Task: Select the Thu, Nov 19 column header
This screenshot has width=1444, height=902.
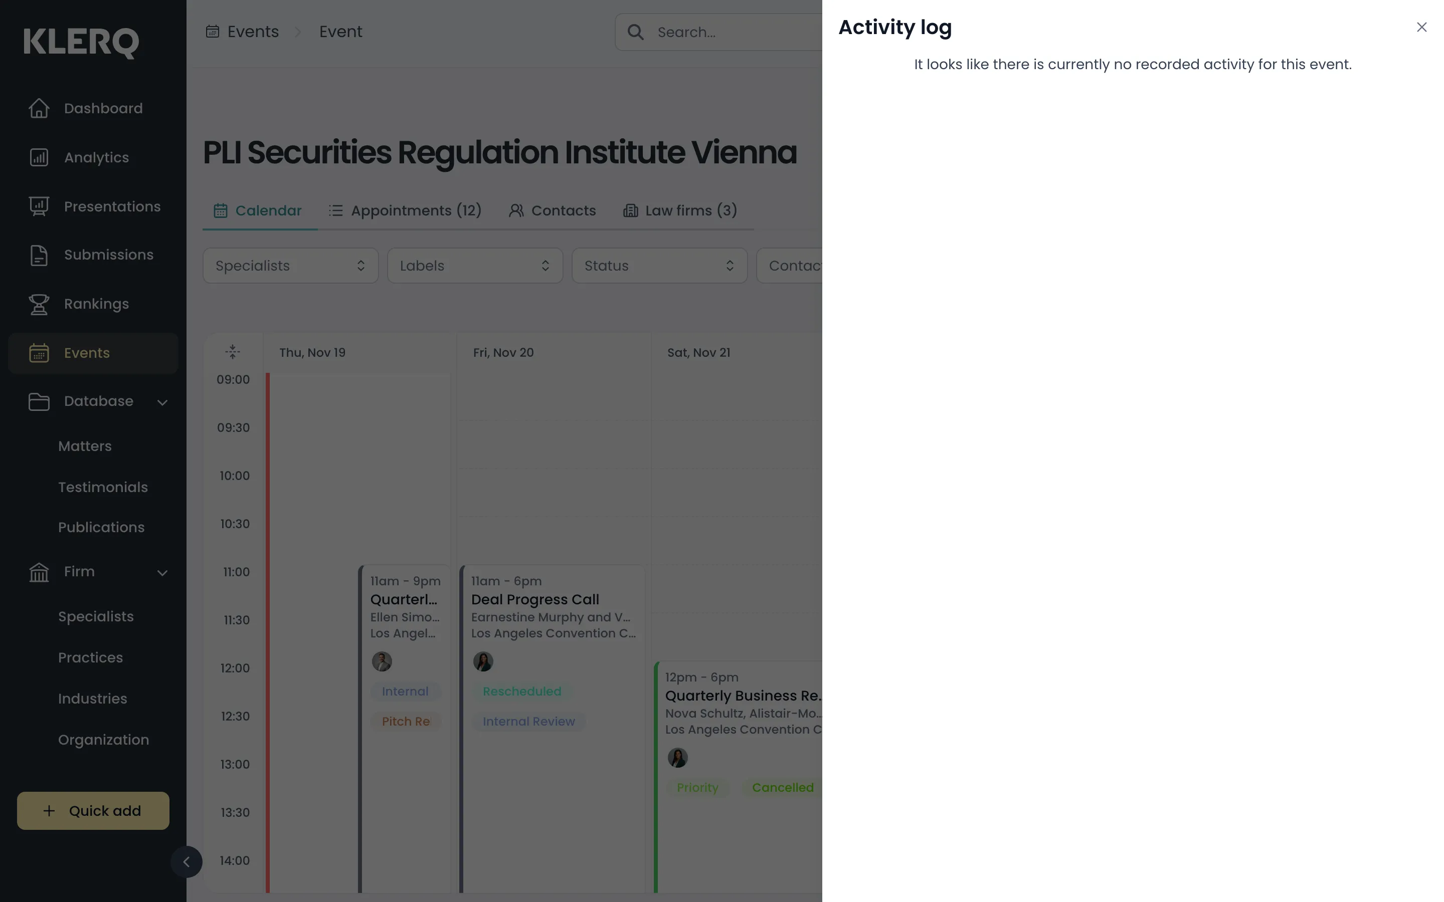Action: pos(313,353)
